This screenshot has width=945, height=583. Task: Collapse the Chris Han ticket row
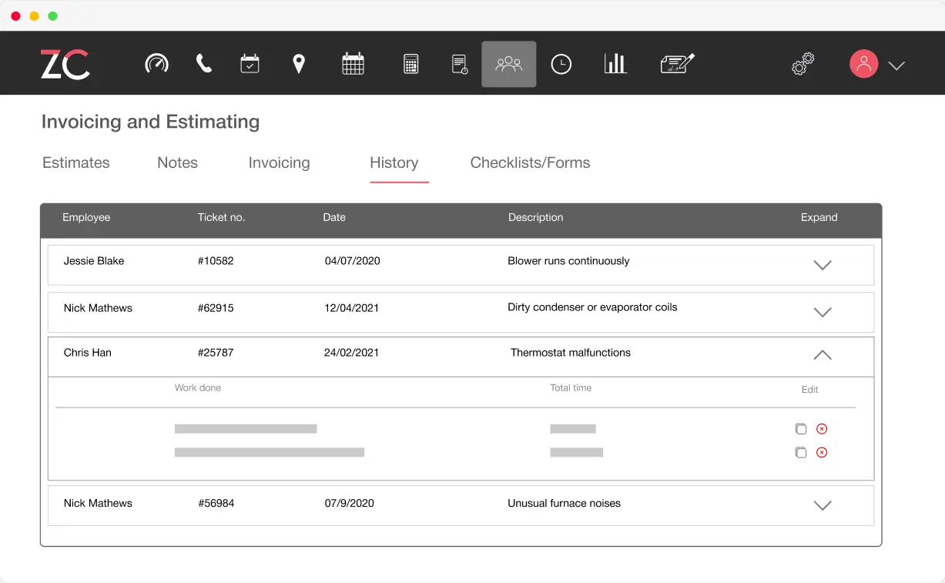[x=823, y=355]
